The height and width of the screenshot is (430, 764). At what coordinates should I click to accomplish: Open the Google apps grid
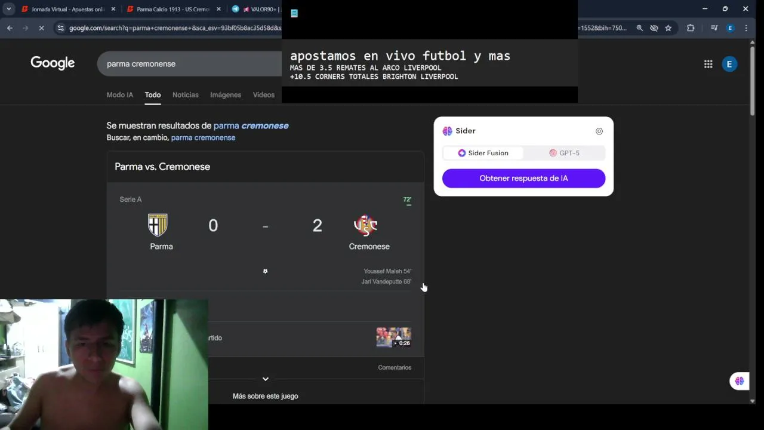[708, 64]
